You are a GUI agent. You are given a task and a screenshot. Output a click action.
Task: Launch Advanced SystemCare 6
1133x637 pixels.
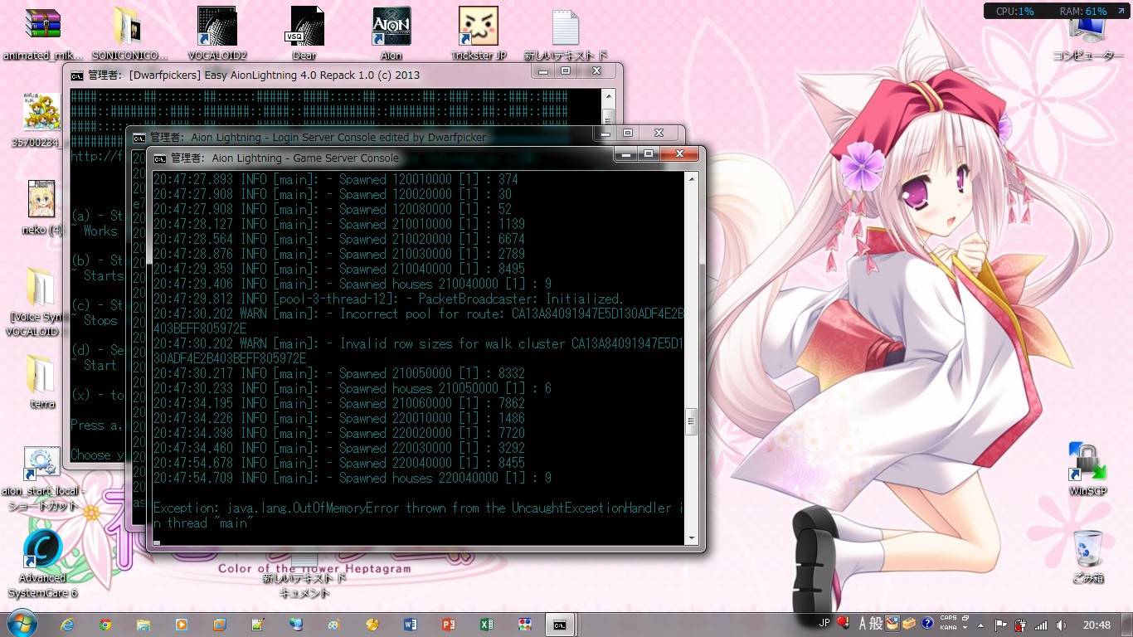point(41,564)
